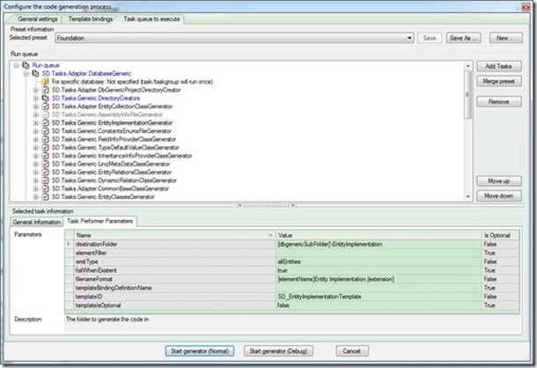Select the Task Performer Parameters tab

[99, 221]
